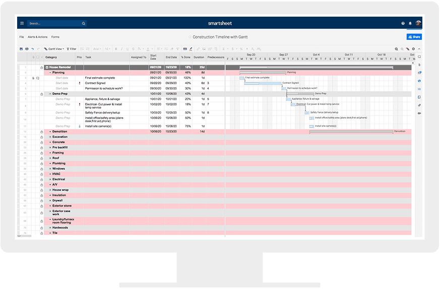Collapse the Planning section

click(50, 73)
